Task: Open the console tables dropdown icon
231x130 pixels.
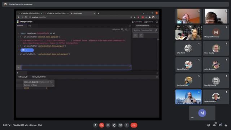Action: [122, 30]
